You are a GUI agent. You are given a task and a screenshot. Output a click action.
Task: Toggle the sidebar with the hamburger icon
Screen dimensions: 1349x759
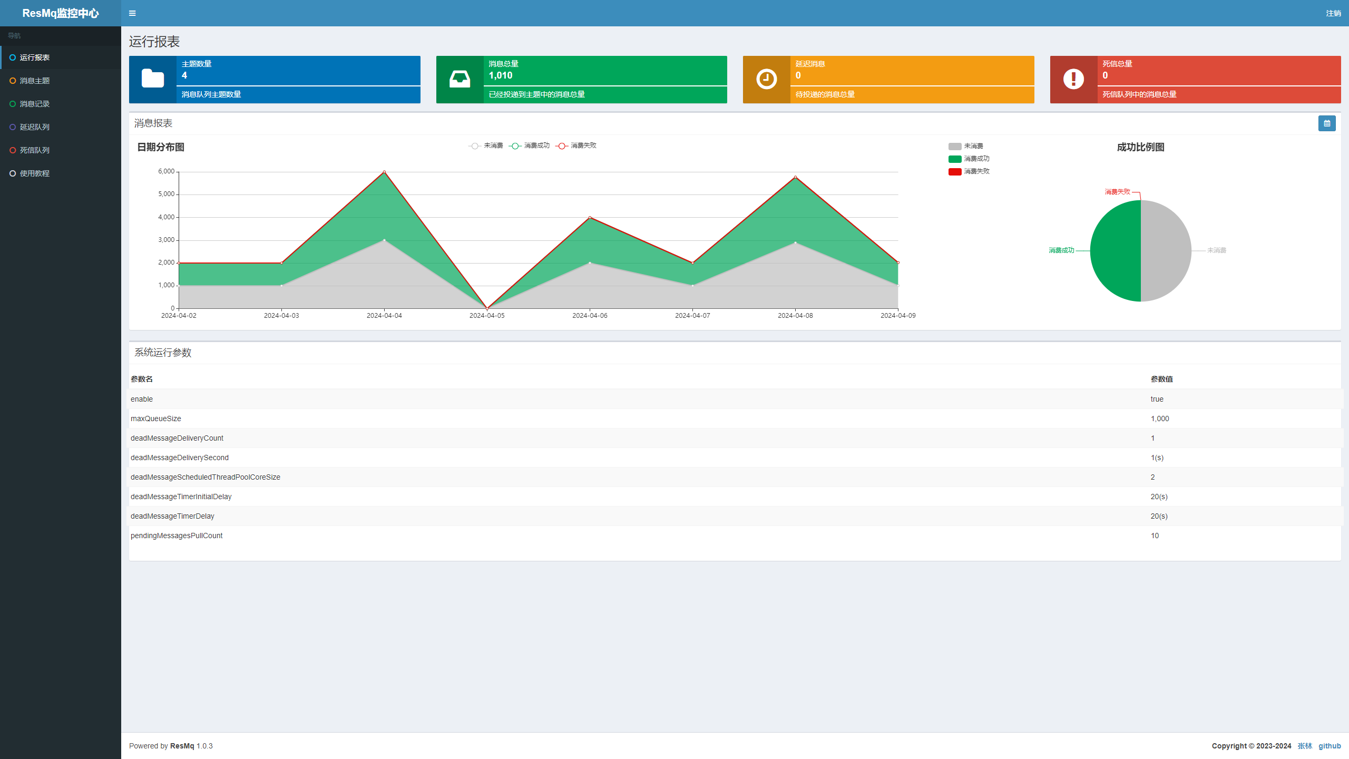click(132, 13)
